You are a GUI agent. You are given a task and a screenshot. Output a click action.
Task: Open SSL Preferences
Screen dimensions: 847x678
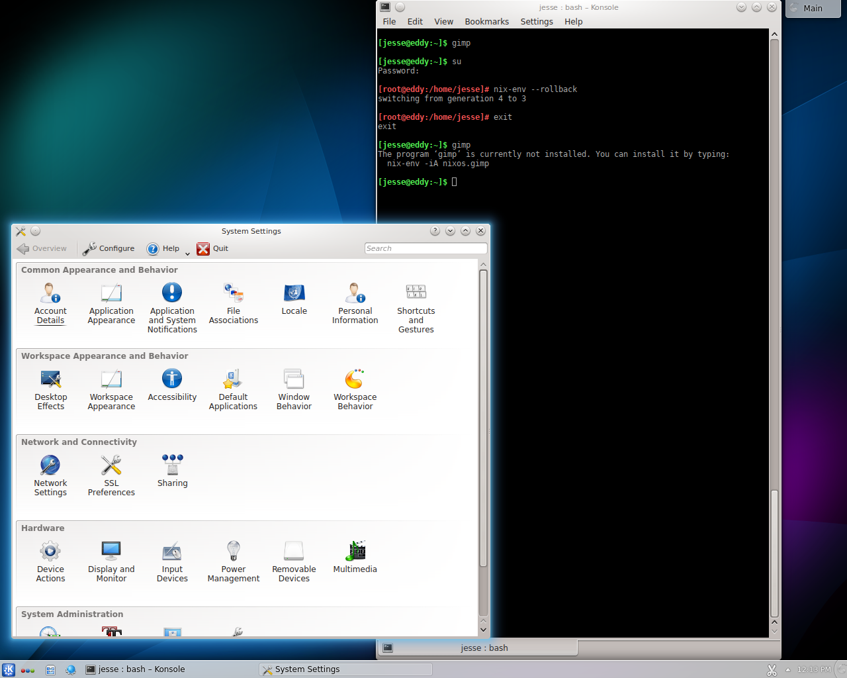coord(111,475)
